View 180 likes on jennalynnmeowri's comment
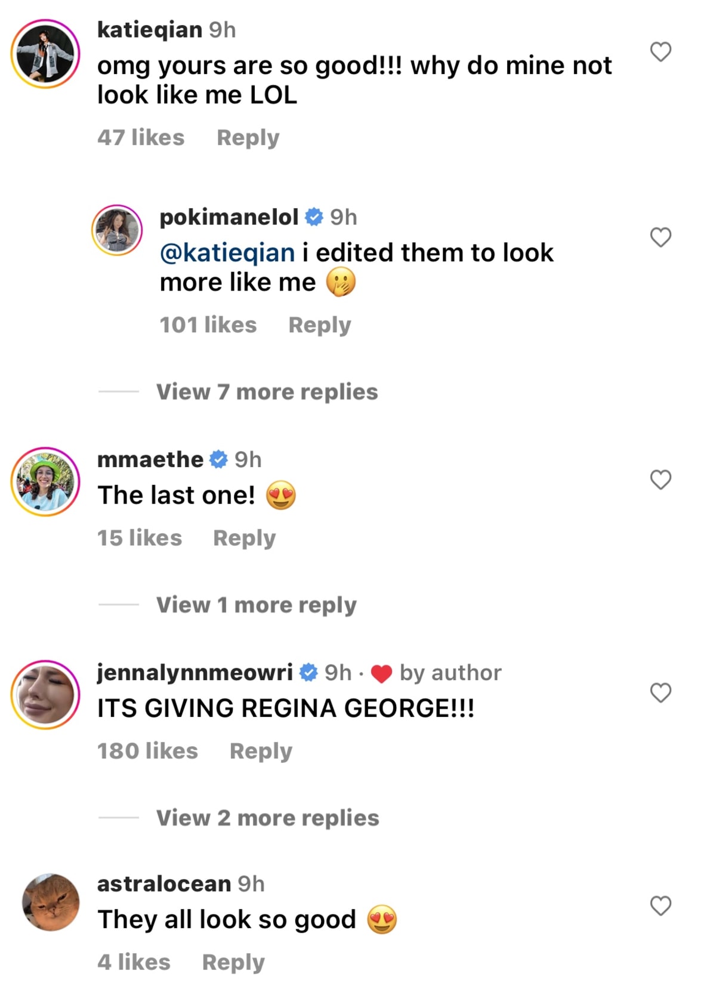The width and height of the screenshot is (716, 1001). click(x=147, y=750)
